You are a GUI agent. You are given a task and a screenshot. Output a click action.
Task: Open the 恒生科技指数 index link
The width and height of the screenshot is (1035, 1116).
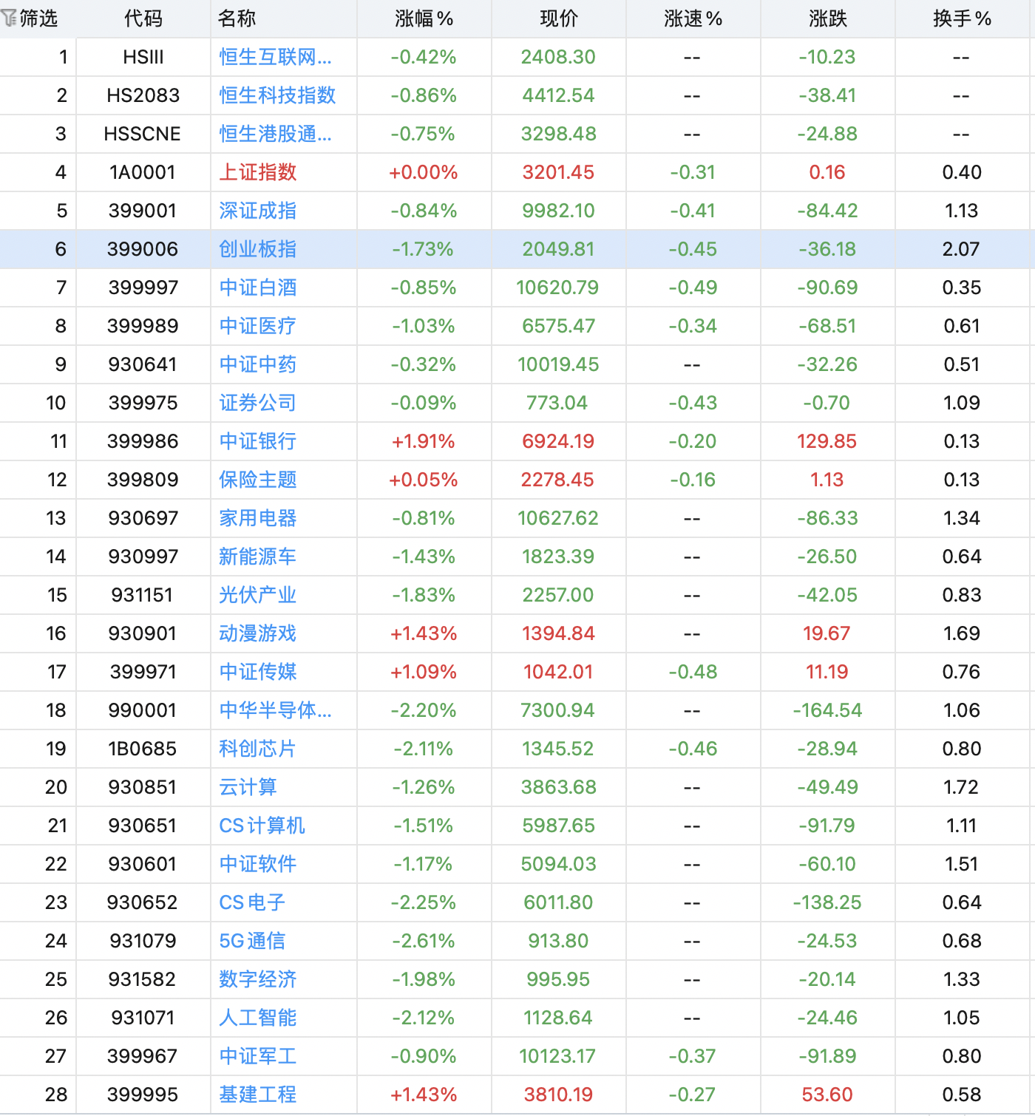(x=277, y=95)
